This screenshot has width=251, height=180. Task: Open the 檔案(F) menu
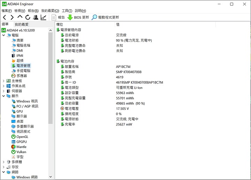point(7,11)
